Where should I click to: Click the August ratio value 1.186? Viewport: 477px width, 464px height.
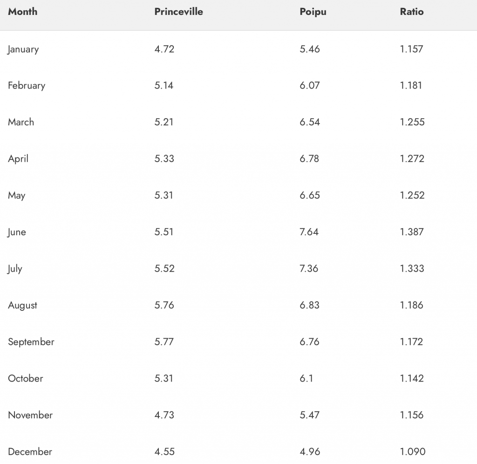click(x=411, y=305)
